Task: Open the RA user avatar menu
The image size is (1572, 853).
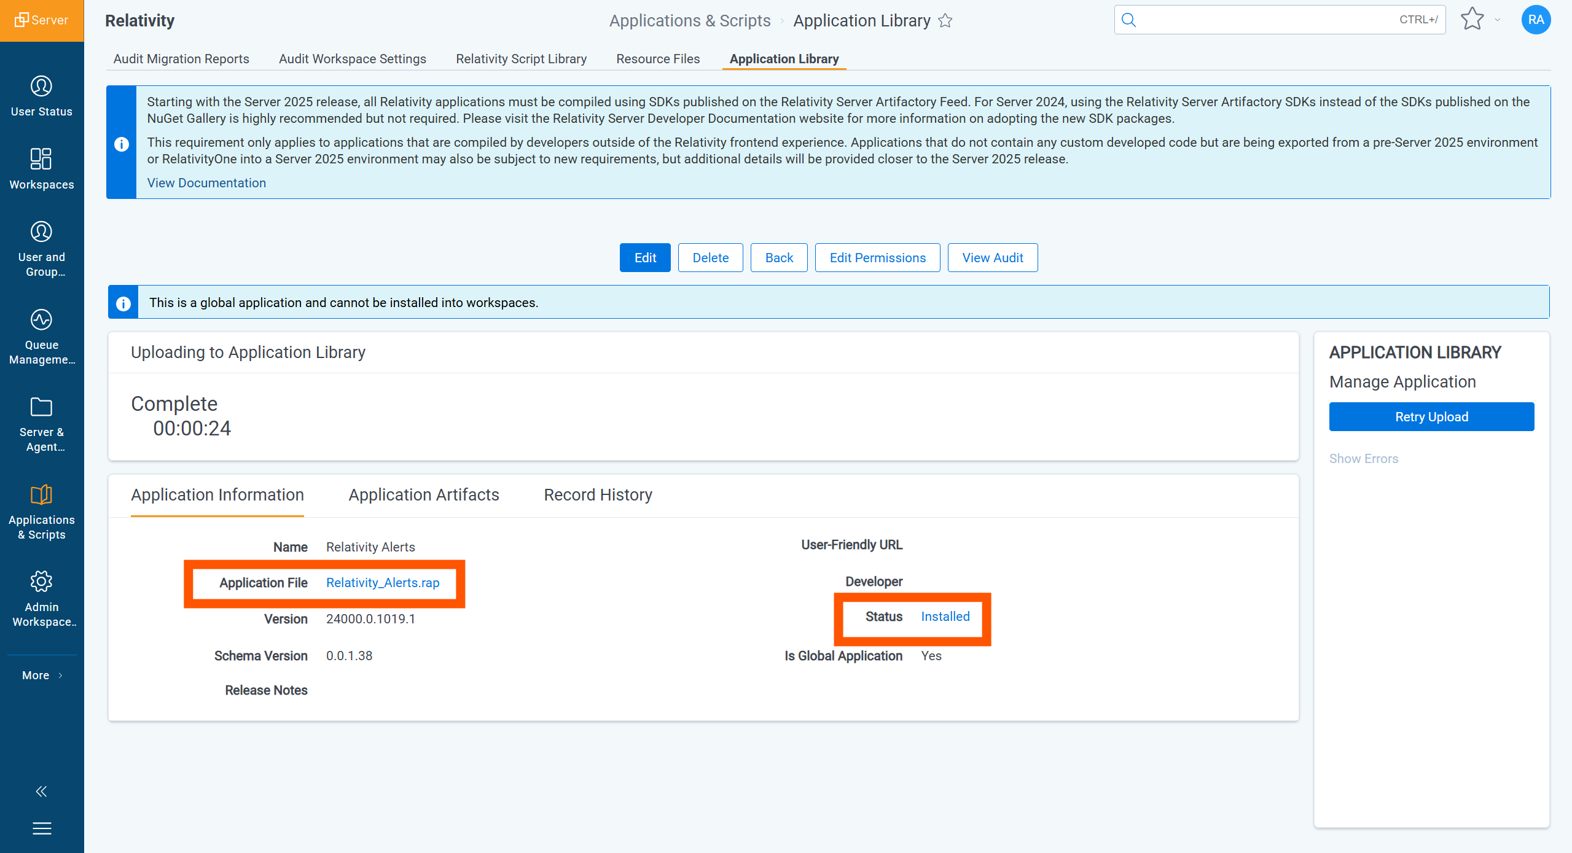Action: click(x=1535, y=20)
